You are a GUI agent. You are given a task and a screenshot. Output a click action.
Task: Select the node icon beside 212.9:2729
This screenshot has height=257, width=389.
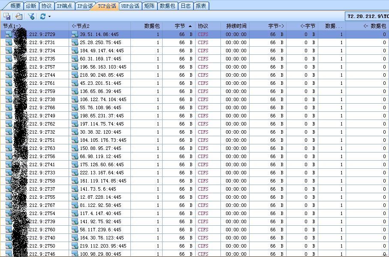[9, 34]
